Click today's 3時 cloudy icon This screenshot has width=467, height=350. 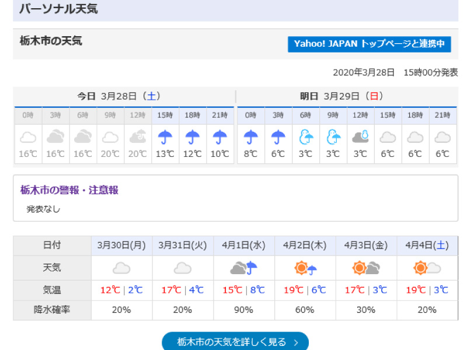tap(55, 137)
